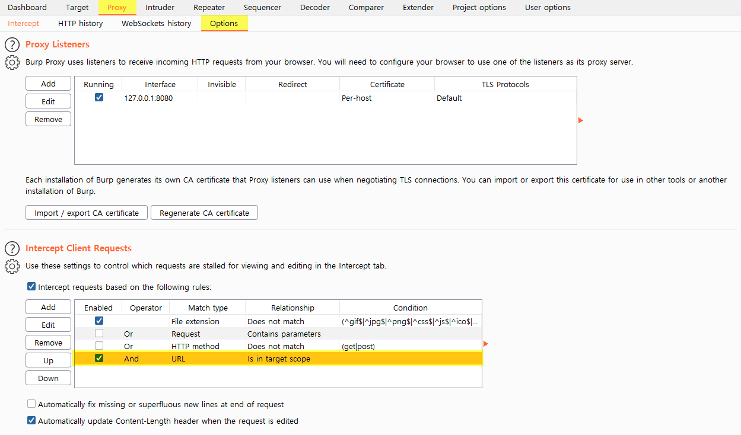
Task: Edit the selected intercept rule
Action: pos(49,325)
